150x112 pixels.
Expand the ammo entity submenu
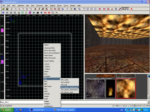click(x=52, y=71)
